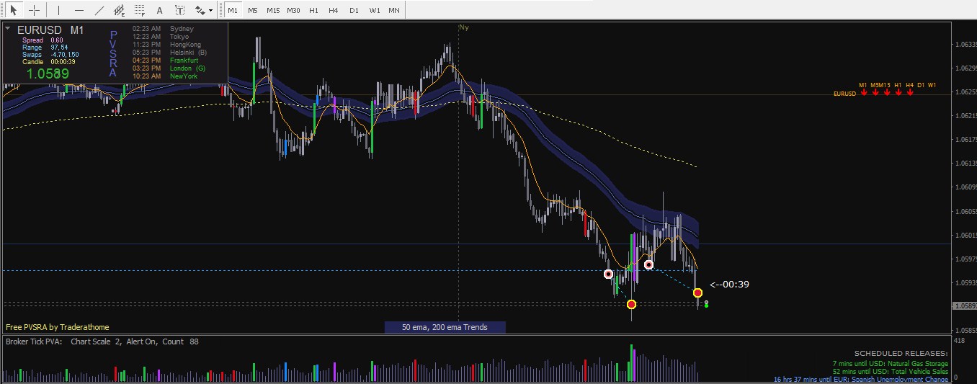Click the red down arrow under H1
Image resolution: width=977 pixels, height=384 pixels.
(898, 93)
